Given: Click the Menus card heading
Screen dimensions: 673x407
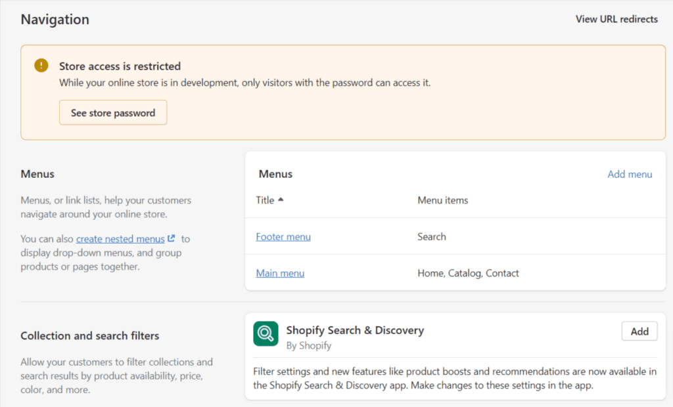Looking at the screenshot, I should pyautogui.click(x=275, y=174).
